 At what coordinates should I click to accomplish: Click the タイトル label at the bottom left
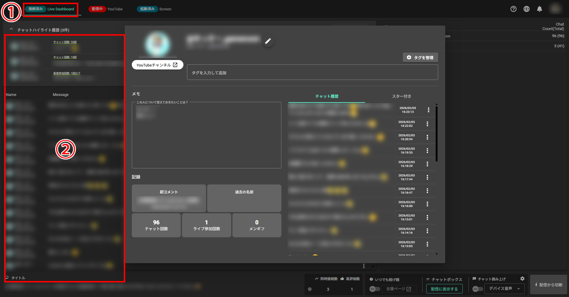[18, 278]
